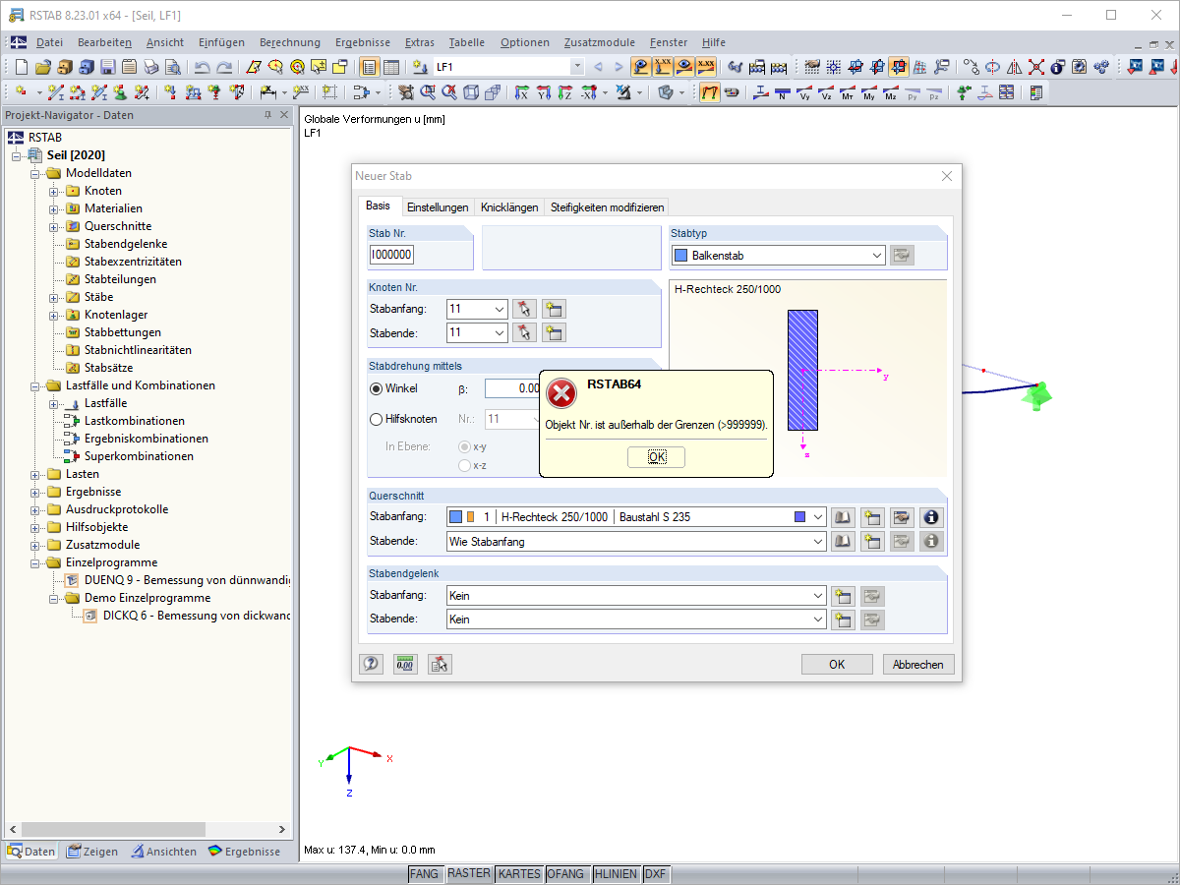Image resolution: width=1180 pixels, height=885 pixels.
Task: Show axial force N results
Action: 782,92
